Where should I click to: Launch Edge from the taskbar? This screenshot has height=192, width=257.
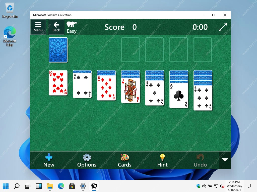point(61,186)
